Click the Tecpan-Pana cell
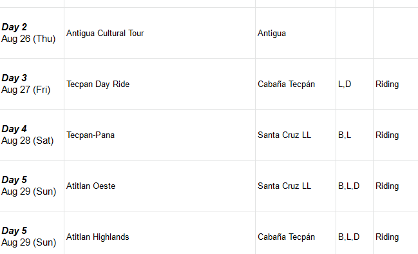The image size is (418, 254). (160, 135)
